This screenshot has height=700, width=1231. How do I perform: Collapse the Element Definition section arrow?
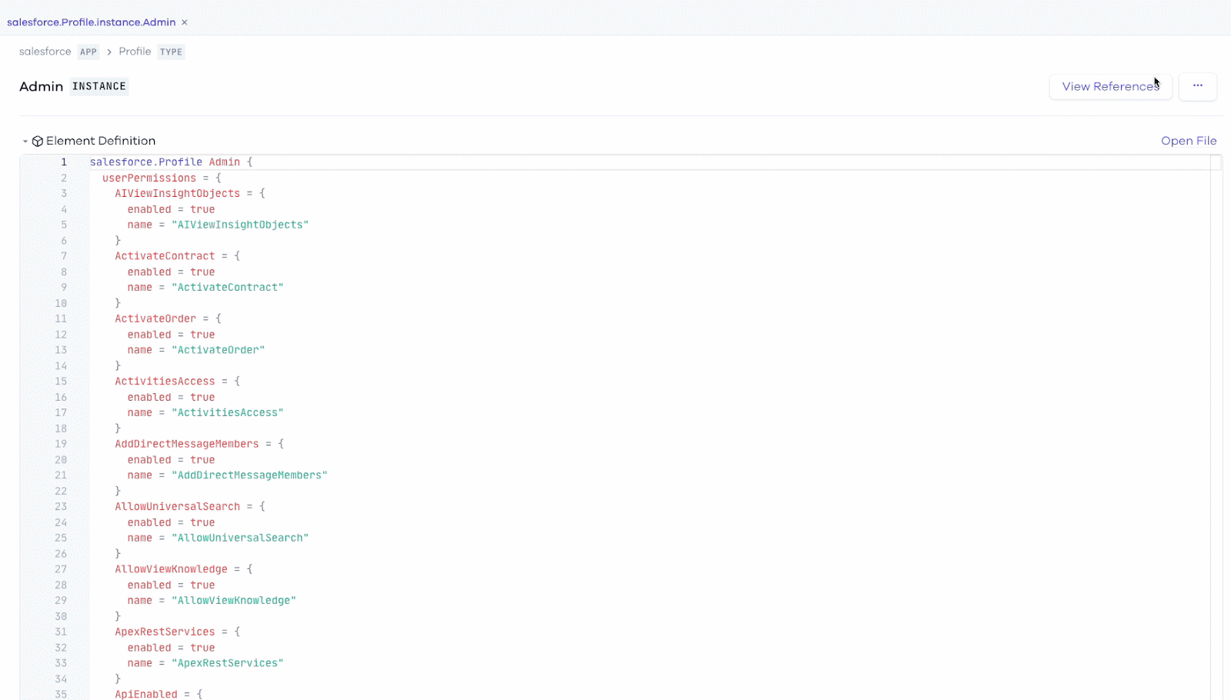pyautogui.click(x=25, y=142)
